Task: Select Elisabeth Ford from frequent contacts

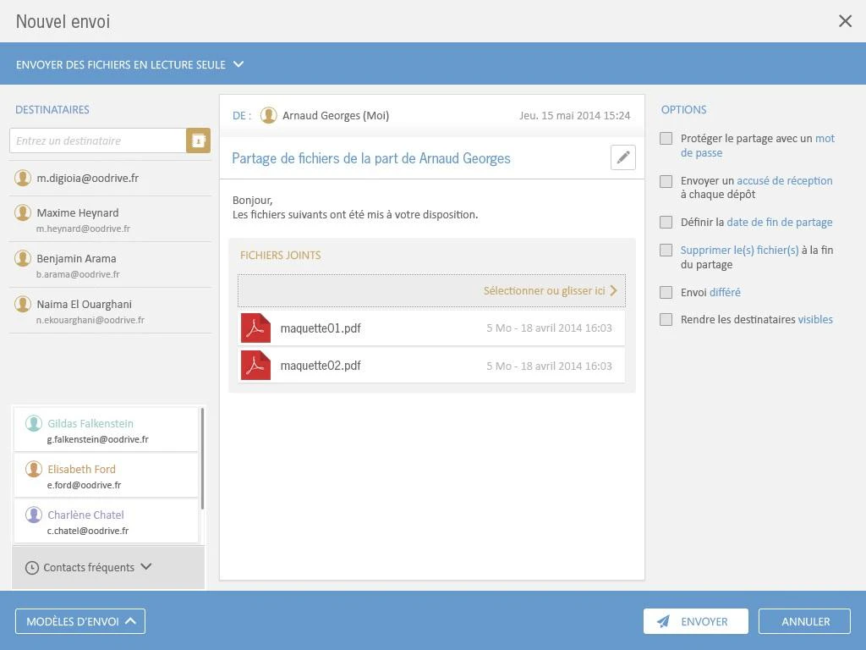Action: coord(106,476)
